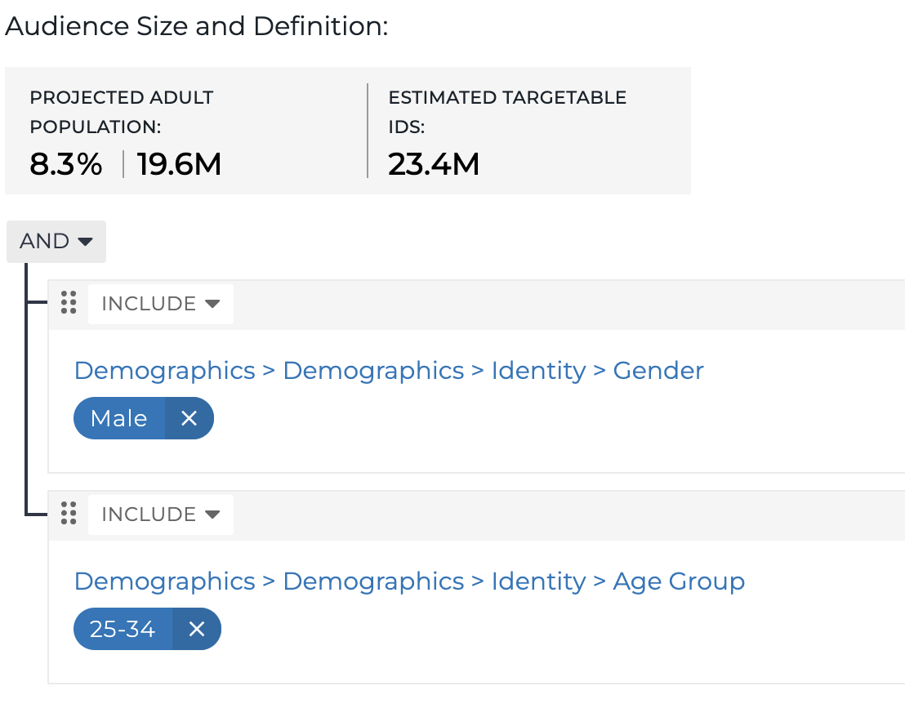Image resolution: width=905 pixels, height=704 pixels.
Task: Open the AND logic operator dropdown
Action: pyautogui.click(x=56, y=241)
